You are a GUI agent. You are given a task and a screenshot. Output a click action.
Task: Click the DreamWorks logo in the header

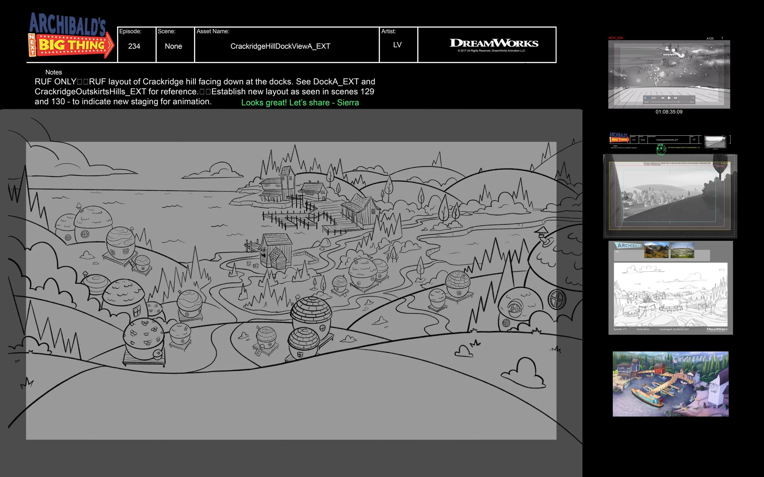tap(494, 43)
